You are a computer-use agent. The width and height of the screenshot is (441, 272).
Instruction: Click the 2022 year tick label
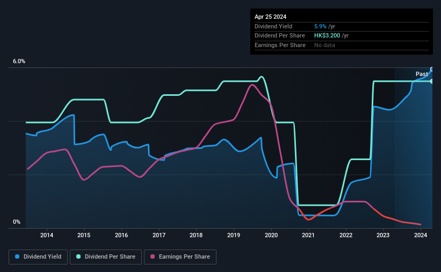point(346,235)
